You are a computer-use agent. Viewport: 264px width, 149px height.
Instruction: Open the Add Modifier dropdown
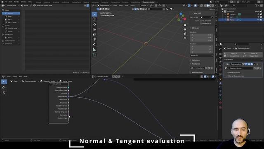243,60
